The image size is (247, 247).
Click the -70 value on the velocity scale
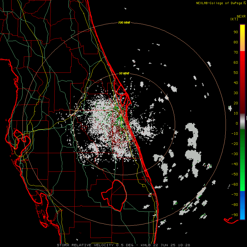[x=235, y=195]
